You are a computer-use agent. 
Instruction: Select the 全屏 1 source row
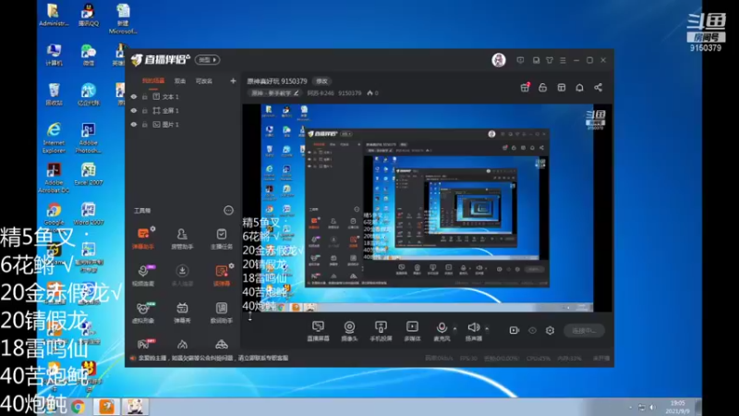184,110
